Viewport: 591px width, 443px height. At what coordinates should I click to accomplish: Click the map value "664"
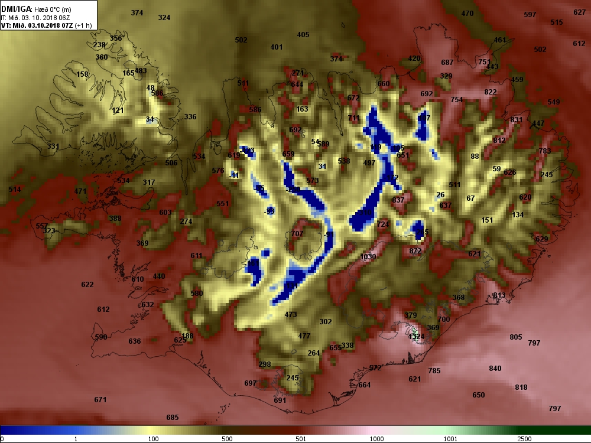tap(364, 385)
